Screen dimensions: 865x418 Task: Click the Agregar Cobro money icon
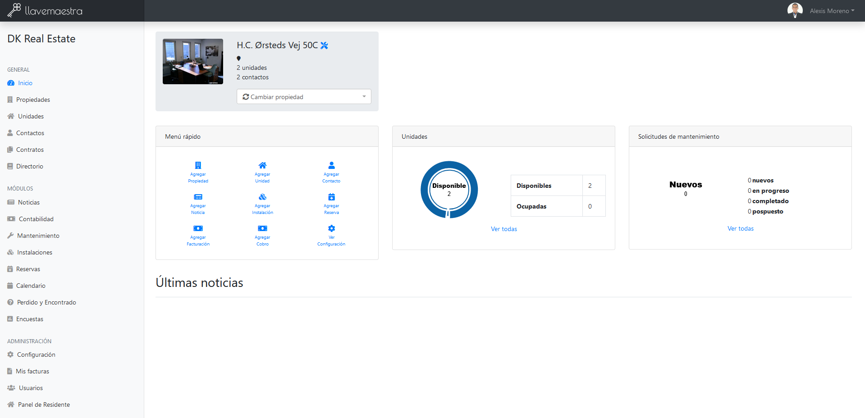262,228
